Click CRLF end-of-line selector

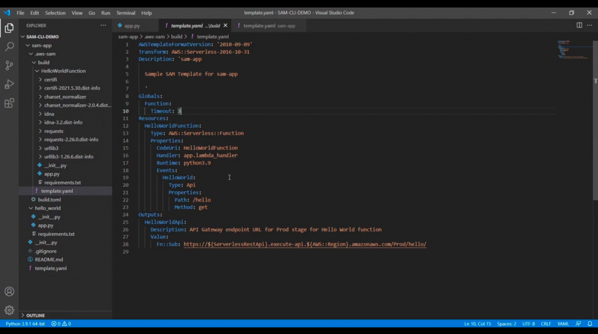(x=546, y=323)
